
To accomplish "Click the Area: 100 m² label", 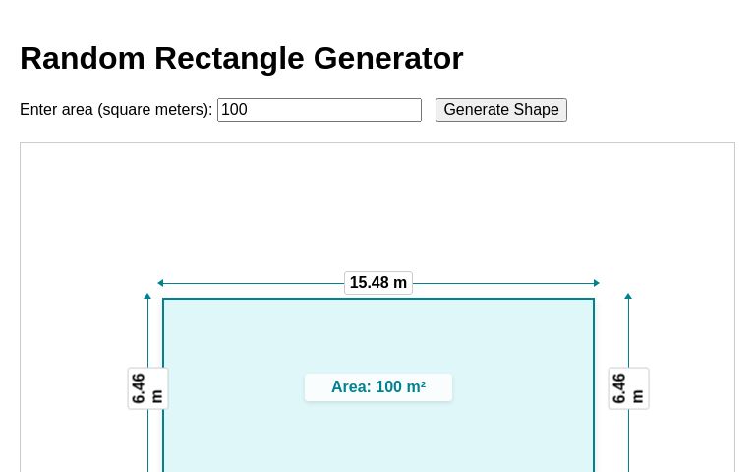I will coord(378,387).
